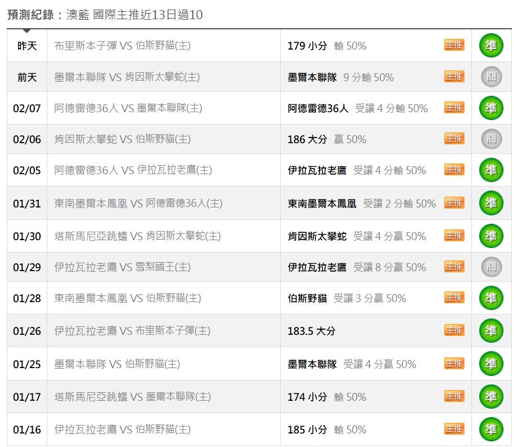Open matchup 布里斯本子彈 VS 伯斯野貓(主)
Screen dimensions: 517x447
click(x=122, y=46)
